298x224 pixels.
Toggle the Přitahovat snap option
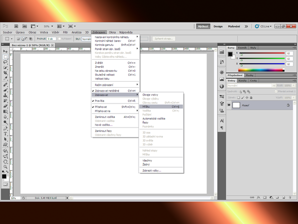(103, 107)
